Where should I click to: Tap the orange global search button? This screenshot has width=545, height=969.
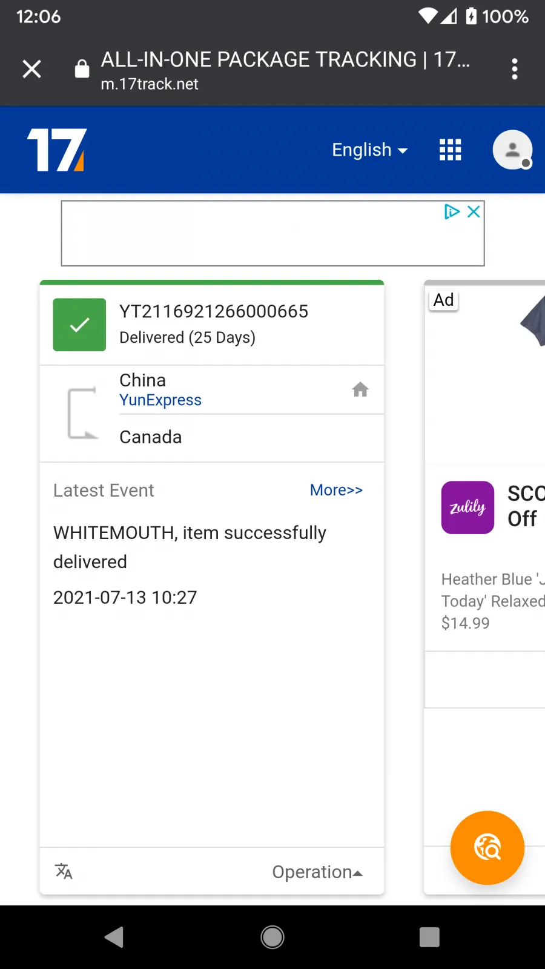487,848
